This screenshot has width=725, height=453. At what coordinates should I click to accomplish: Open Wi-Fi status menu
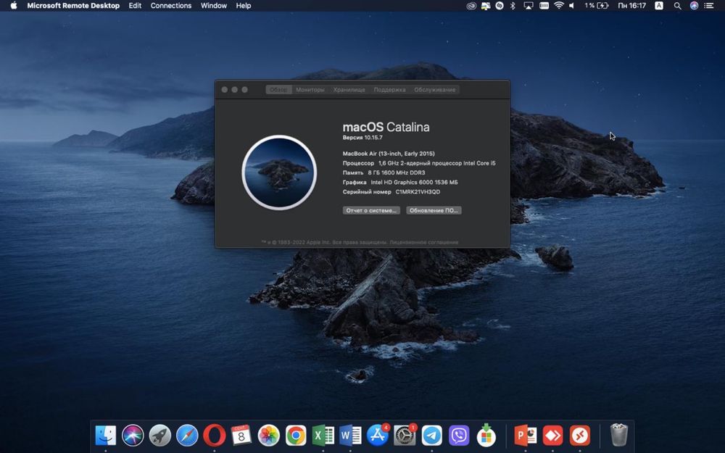[x=558, y=6]
